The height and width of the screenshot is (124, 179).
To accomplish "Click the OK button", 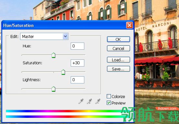I will (x=118, y=39).
